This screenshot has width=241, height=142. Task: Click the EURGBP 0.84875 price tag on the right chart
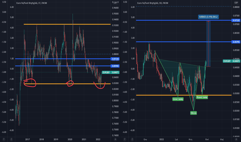tap(231, 61)
